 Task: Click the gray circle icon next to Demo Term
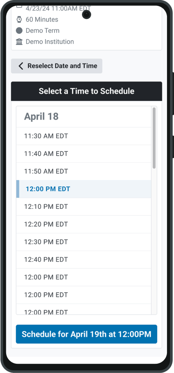(x=19, y=30)
